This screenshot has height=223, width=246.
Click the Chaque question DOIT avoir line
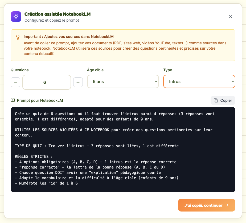coord(88,173)
